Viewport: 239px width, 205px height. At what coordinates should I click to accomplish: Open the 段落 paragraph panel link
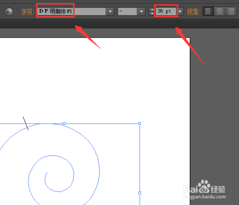(x=193, y=11)
